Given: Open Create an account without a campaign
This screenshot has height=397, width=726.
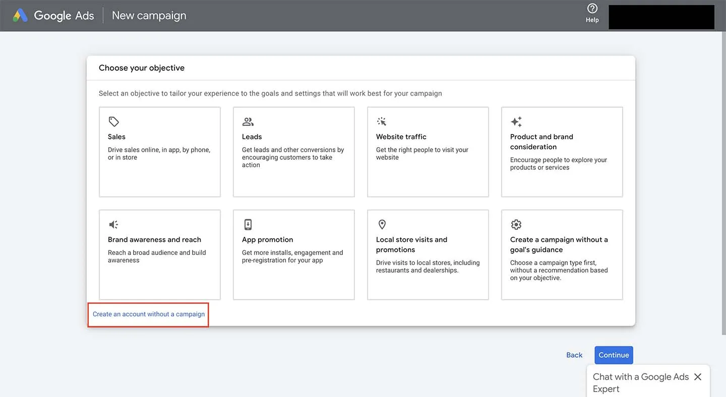Looking at the screenshot, I should pyautogui.click(x=148, y=313).
